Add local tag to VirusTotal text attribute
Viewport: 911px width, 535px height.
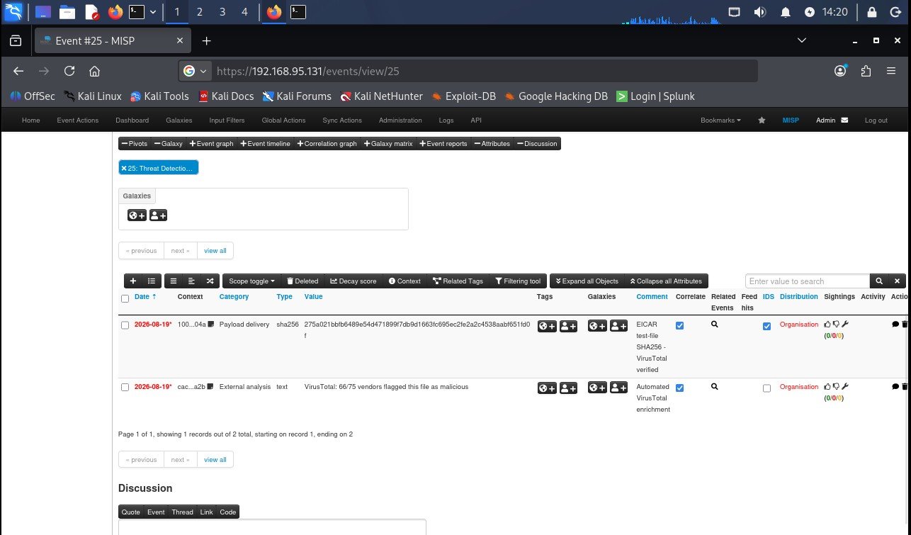568,388
